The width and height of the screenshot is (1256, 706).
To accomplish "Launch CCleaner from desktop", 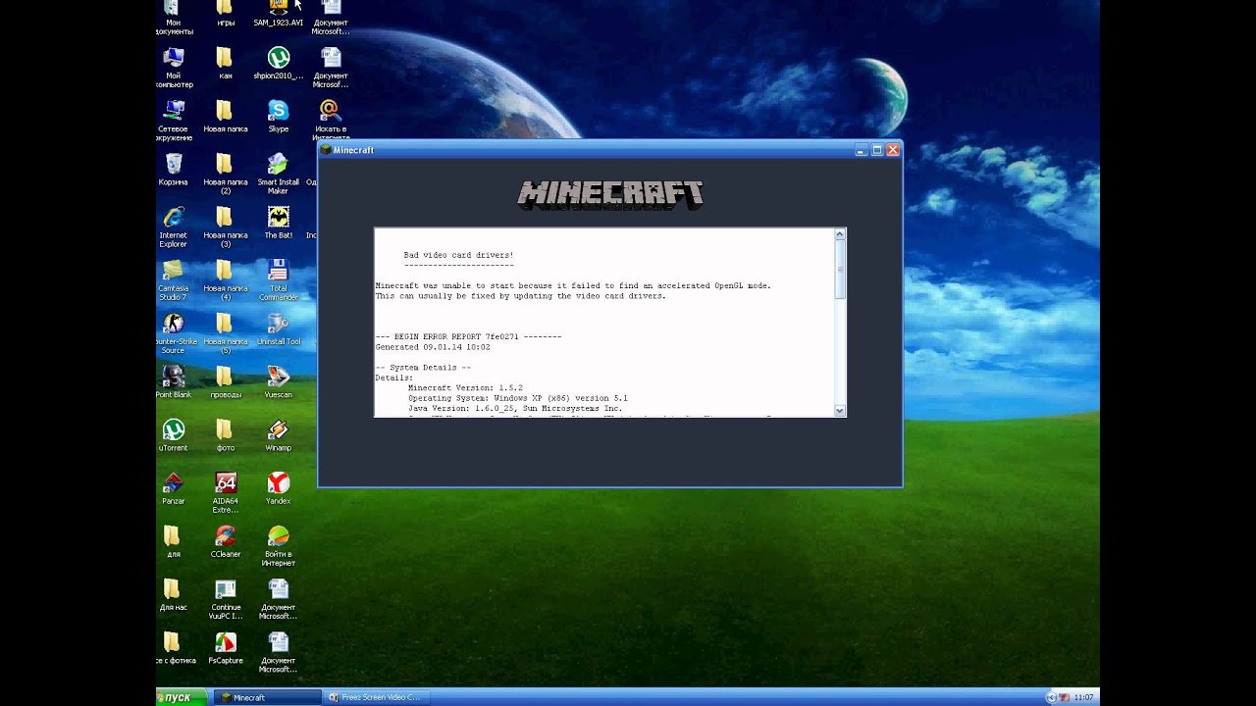I will click(x=226, y=541).
